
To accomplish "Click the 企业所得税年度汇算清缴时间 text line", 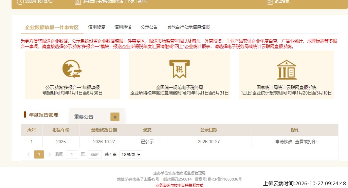I will tap(179, 93).
